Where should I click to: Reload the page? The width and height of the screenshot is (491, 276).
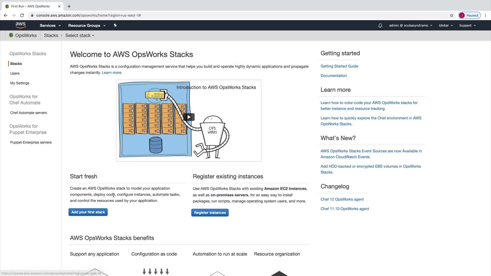22,15
